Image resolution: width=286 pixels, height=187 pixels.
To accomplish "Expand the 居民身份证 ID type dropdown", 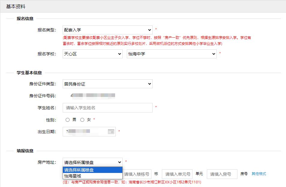I will click(107, 84).
